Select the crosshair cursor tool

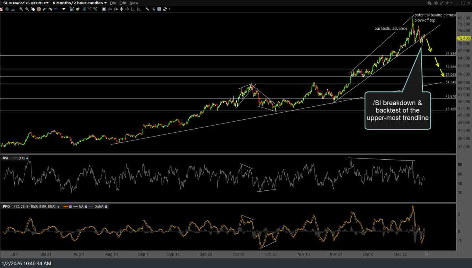coord(39,9)
